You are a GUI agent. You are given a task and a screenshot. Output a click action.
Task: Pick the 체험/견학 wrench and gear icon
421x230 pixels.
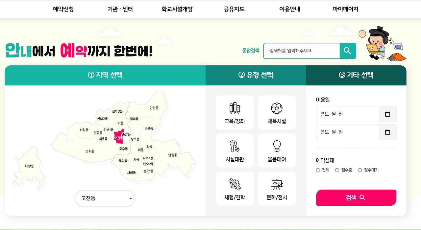pyautogui.click(x=235, y=185)
